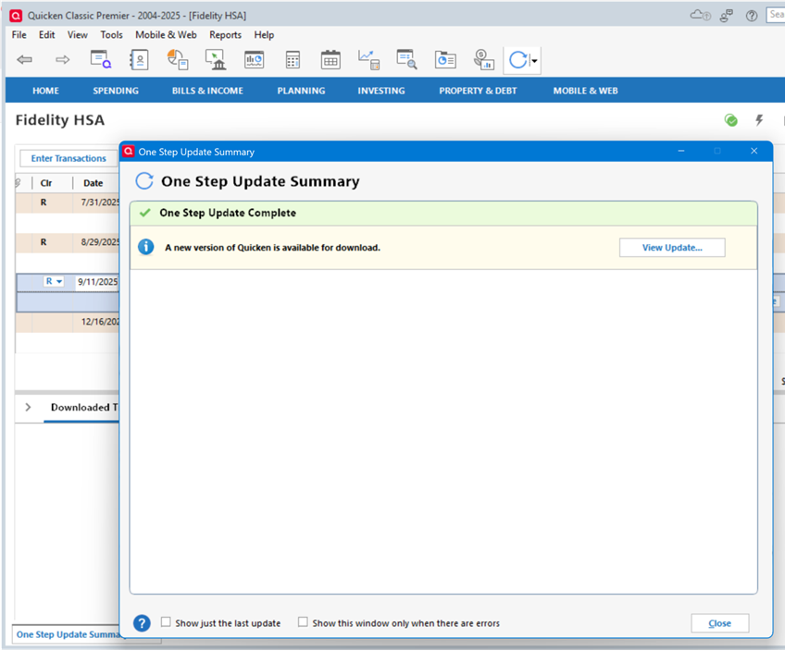Click the Enter Transactions button

69,158
